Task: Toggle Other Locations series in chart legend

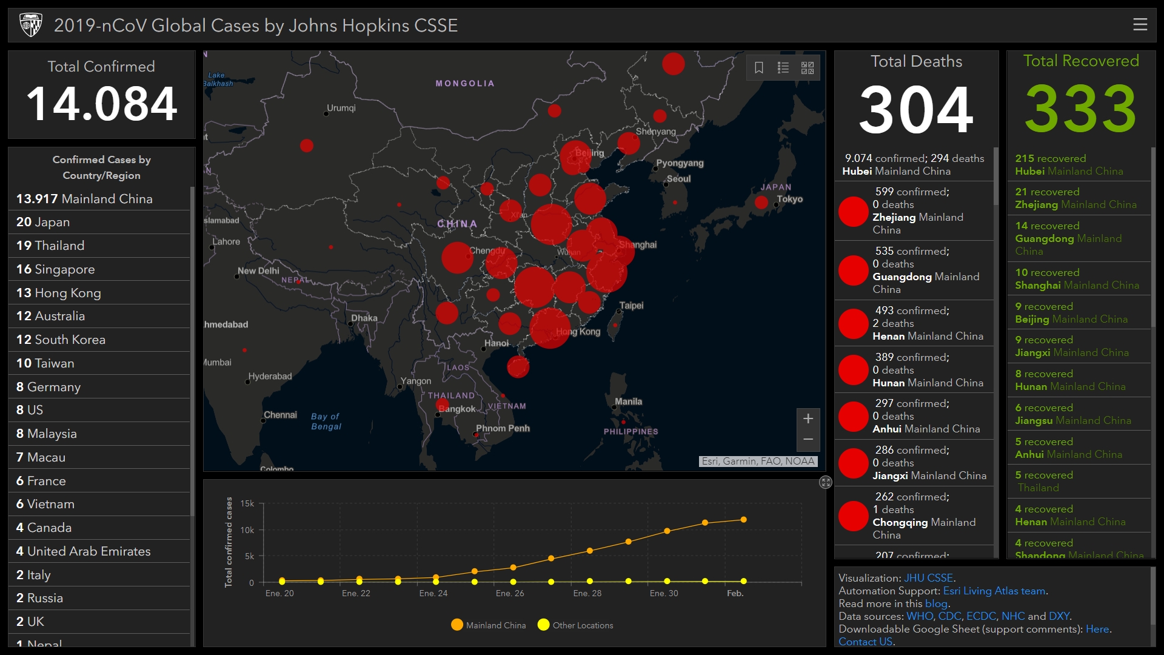Action: pos(575,625)
